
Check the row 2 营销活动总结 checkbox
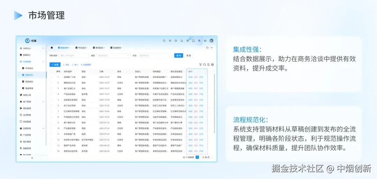pos(51,83)
